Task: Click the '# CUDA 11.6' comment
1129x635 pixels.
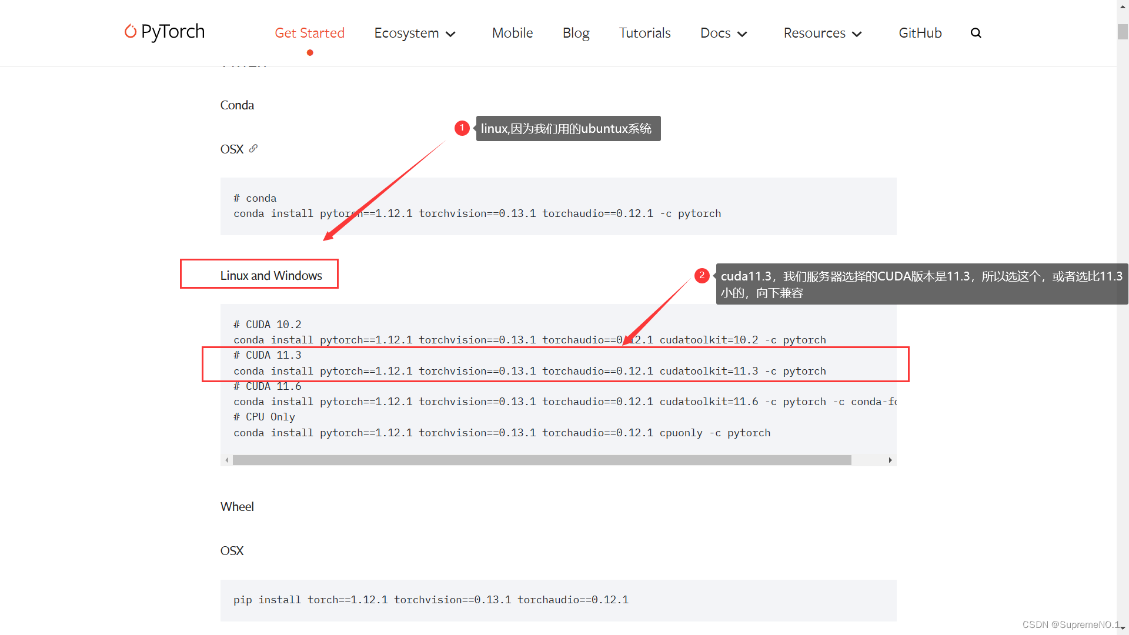Action: pyautogui.click(x=267, y=386)
